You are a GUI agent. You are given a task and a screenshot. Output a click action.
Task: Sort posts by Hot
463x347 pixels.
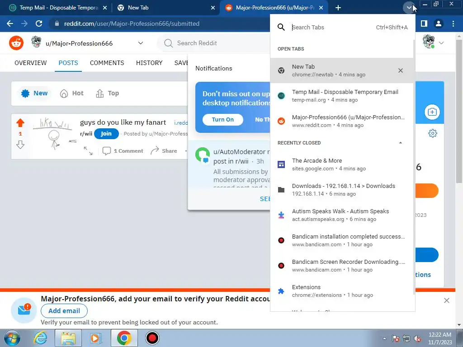click(72, 93)
